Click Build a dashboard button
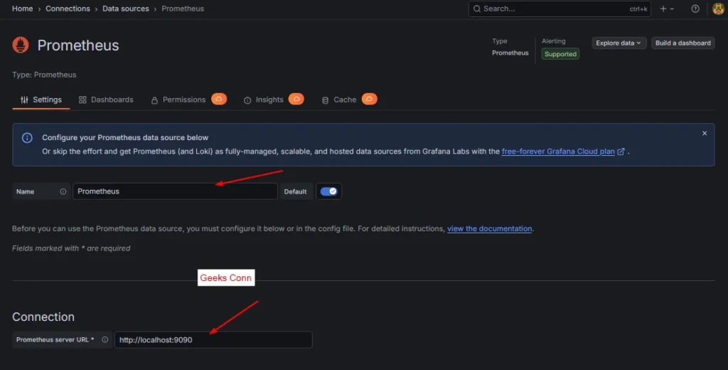Image resolution: width=728 pixels, height=370 pixels. (683, 43)
